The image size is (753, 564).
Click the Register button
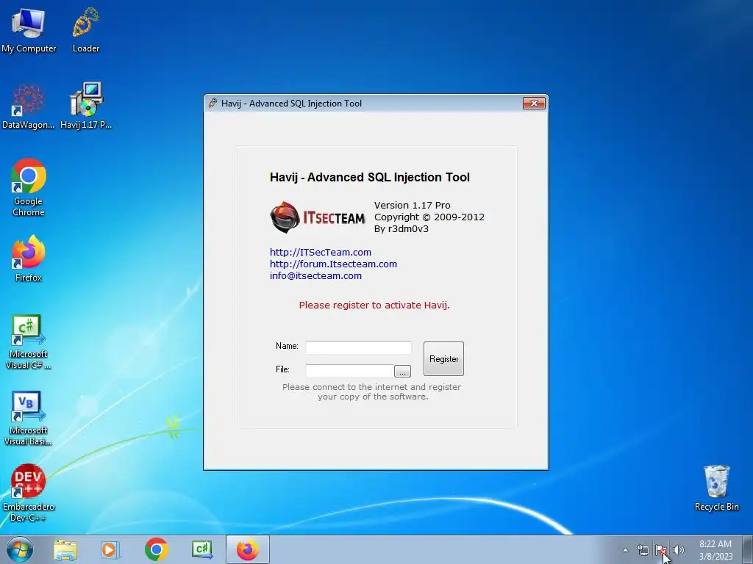[x=443, y=358]
